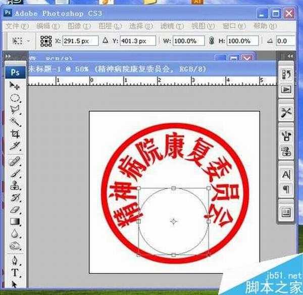Click the Photoshop icon in the title bar
The width and height of the screenshot is (303, 295).
click(x=8, y=13)
